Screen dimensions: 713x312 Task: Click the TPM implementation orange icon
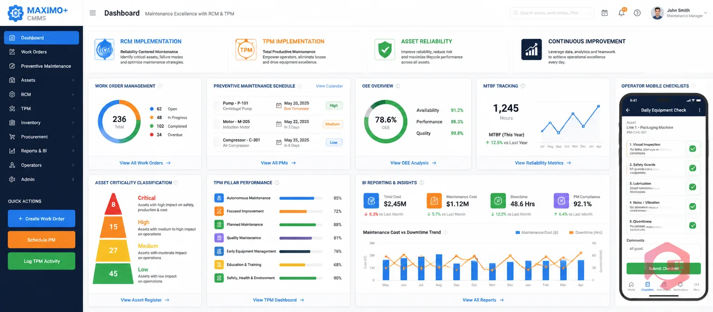246,49
